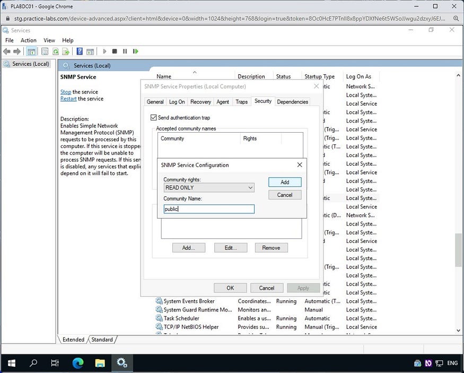This screenshot has width=464, height=373.
Task: Open the View menu
Action: [49, 40]
